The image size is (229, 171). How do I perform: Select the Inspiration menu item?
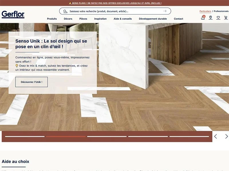[100, 19]
